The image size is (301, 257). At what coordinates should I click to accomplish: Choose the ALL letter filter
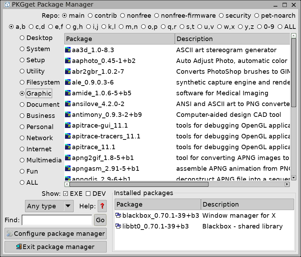287,27
